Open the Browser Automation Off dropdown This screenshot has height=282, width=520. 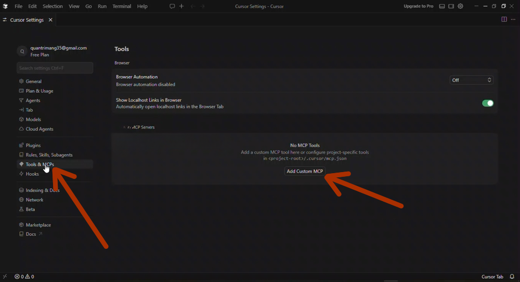click(x=471, y=80)
